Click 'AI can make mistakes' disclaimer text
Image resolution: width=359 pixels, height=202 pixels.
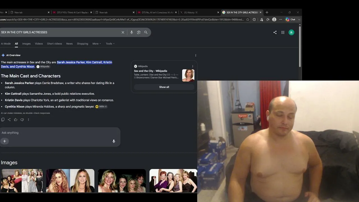click(x=25, y=113)
